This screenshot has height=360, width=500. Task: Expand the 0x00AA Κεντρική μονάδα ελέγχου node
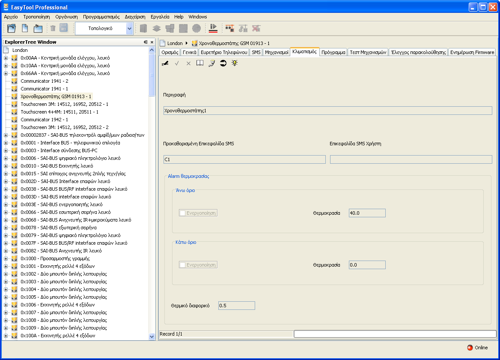6,58
